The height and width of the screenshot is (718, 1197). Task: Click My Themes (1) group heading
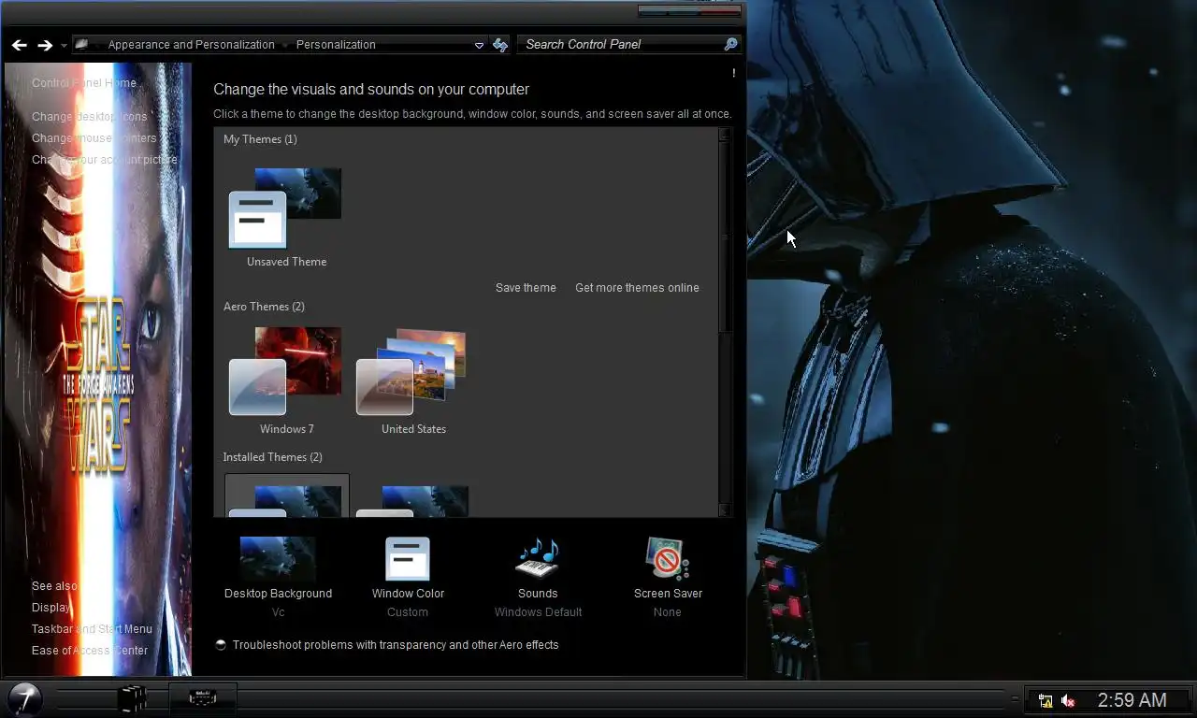coord(260,139)
